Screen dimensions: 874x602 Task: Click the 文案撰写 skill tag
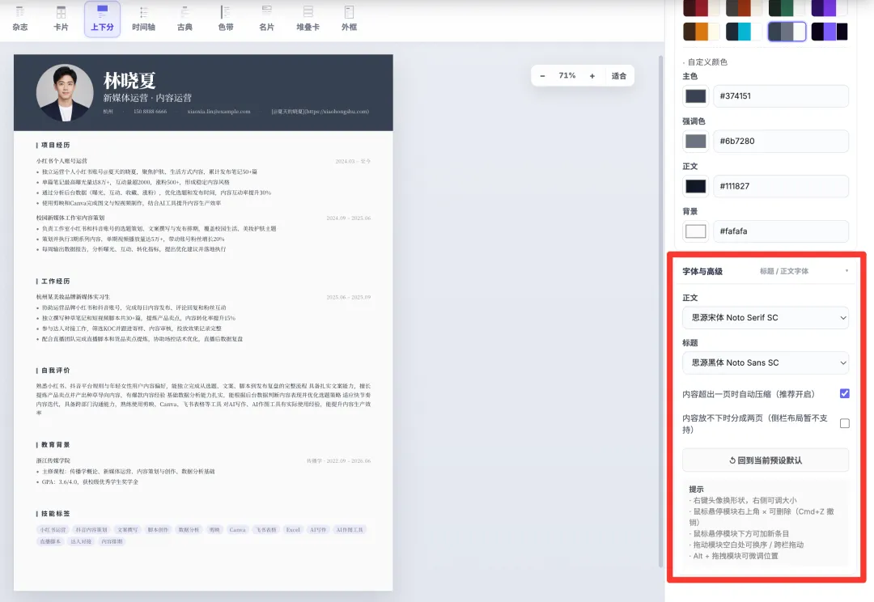click(x=128, y=530)
